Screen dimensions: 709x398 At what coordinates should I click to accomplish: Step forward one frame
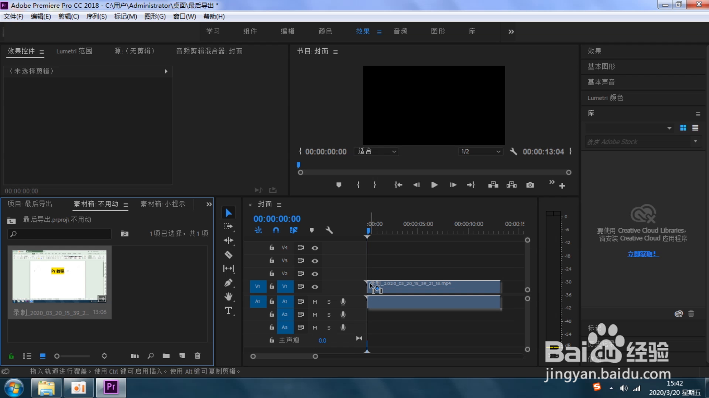[453, 185]
